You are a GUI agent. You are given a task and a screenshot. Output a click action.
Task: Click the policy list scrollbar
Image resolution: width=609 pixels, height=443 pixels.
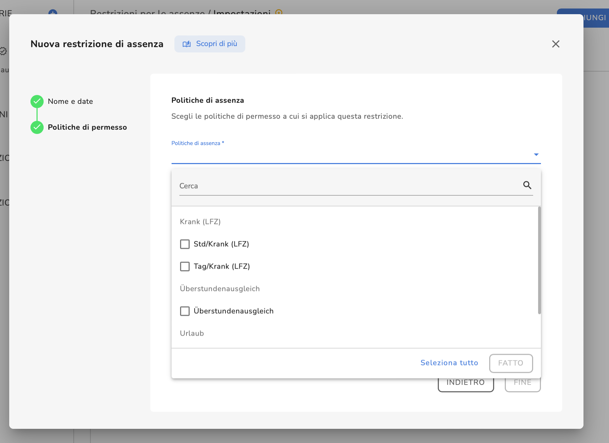pos(539,260)
